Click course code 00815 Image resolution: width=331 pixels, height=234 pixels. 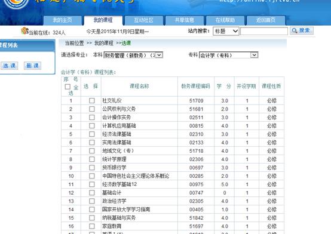click(197, 126)
